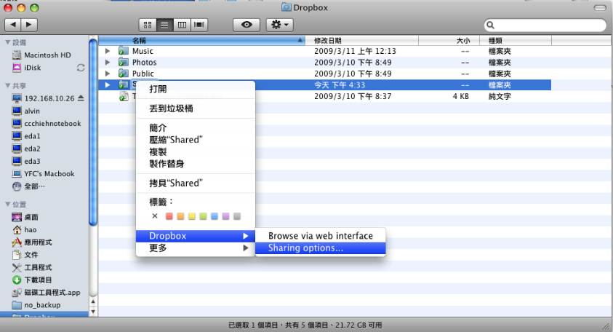This screenshot has width=613, height=332.
Task: Choose 複製 from context menu
Action: pos(196,151)
